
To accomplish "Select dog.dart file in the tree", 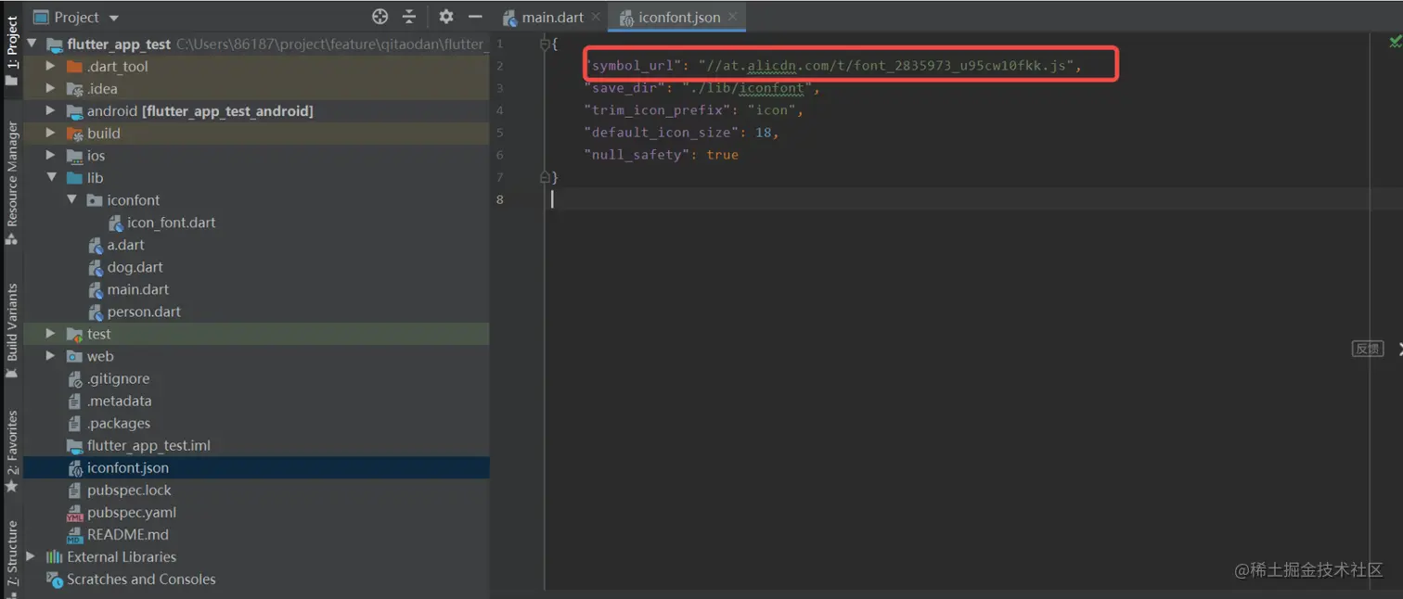I will (x=135, y=267).
